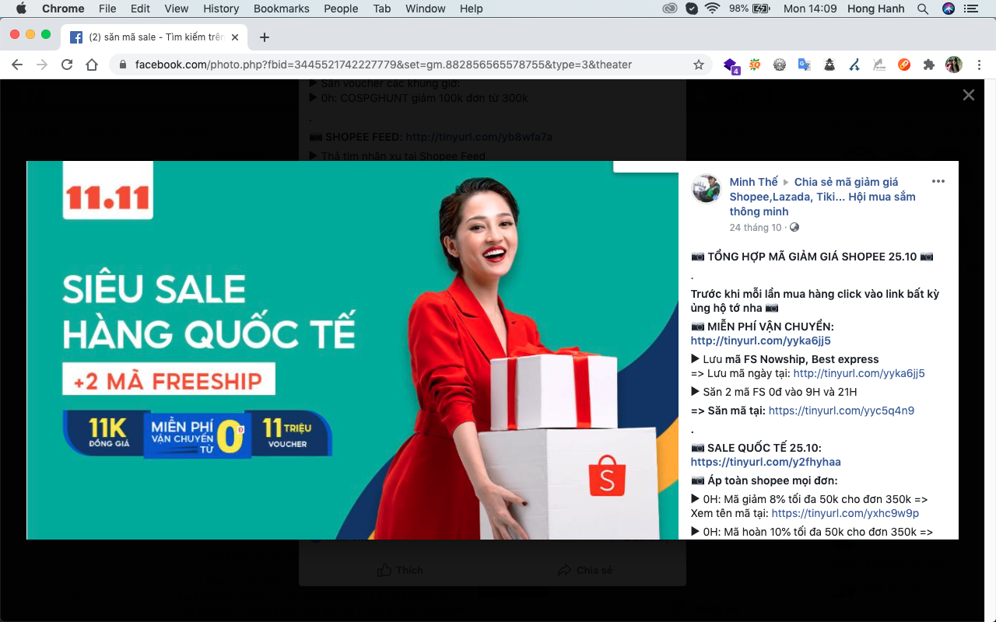This screenshot has width=996, height=622.
Task: Reload the Facebook page
Action: 67,65
